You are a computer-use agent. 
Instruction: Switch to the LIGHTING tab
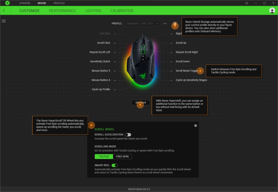click(x=93, y=11)
